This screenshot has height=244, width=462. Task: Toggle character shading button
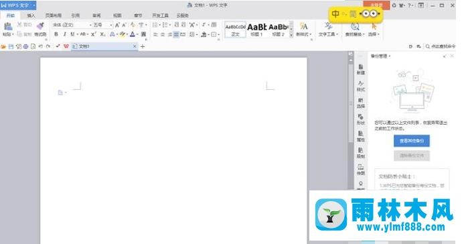143,34
